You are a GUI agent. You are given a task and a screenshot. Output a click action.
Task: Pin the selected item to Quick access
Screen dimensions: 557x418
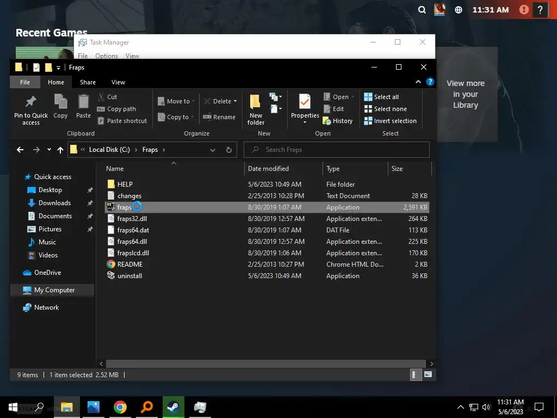tap(31, 110)
